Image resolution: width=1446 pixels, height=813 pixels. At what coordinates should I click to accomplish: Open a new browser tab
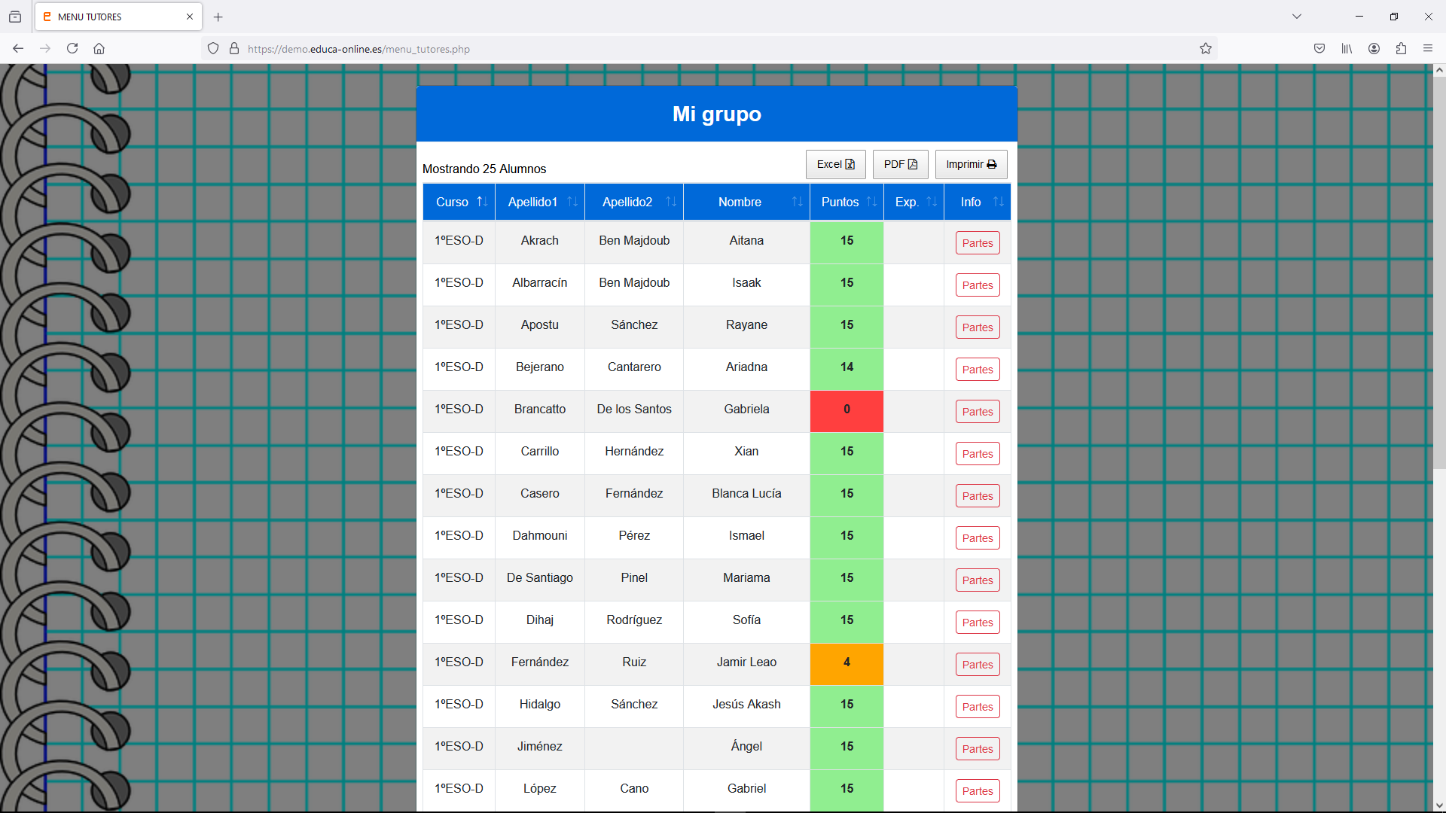(x=218, y=17)
